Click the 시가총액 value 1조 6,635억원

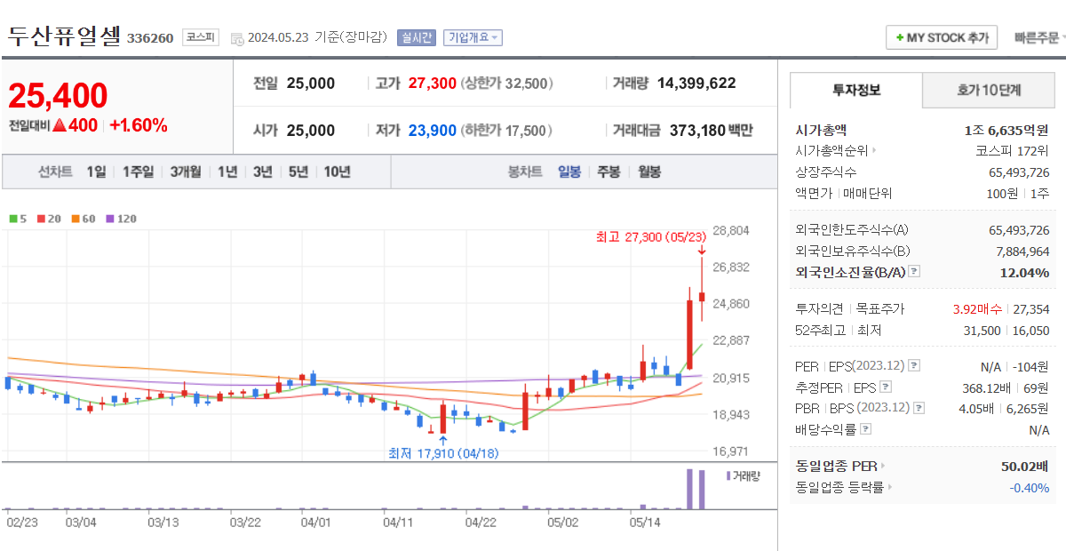point(1006,130)
